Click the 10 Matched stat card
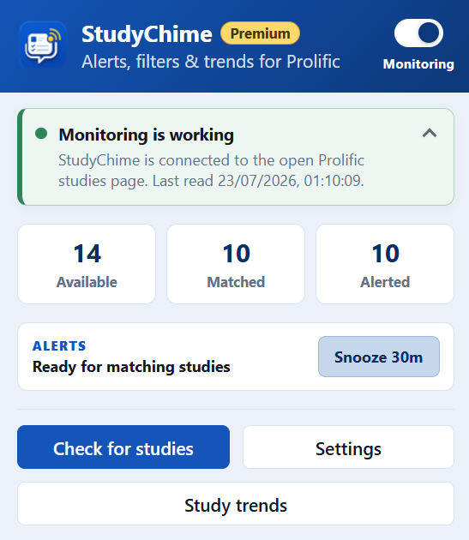The height and width of the screenshot is (540, 469). point(236,264)
